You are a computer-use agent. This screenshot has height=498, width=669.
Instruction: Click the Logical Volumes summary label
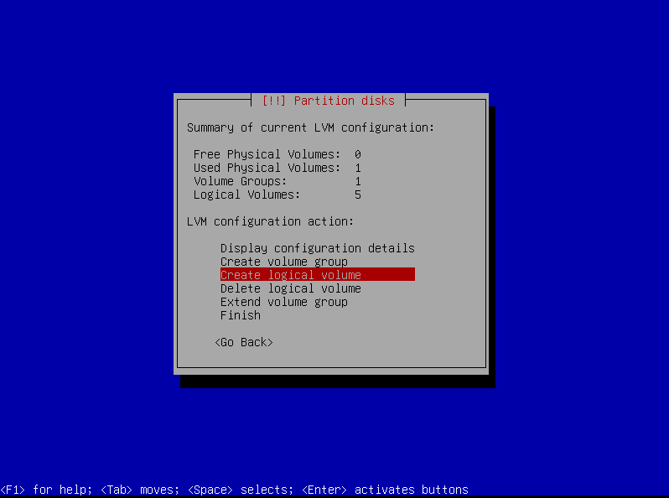[246, 195]
